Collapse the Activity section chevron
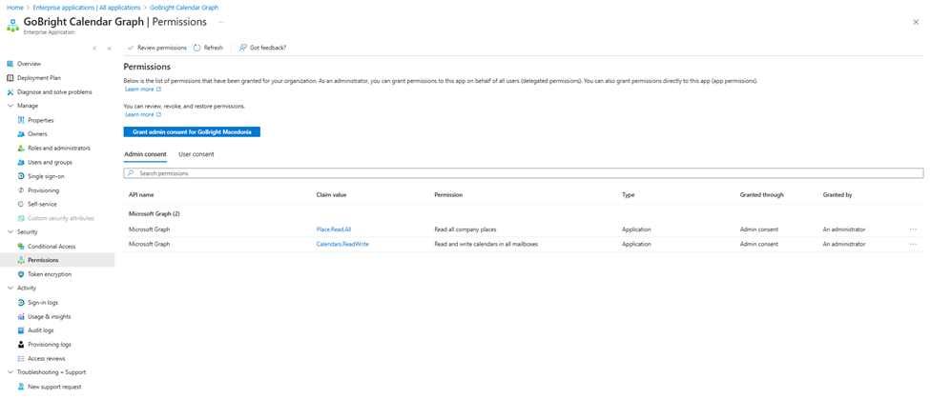The width and height of the screenshot is (930, 399). (10, 288)
